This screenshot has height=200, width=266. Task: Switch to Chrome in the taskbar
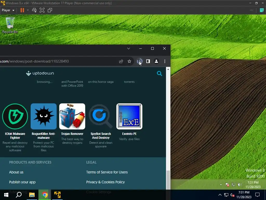click(x=45, y=195)
